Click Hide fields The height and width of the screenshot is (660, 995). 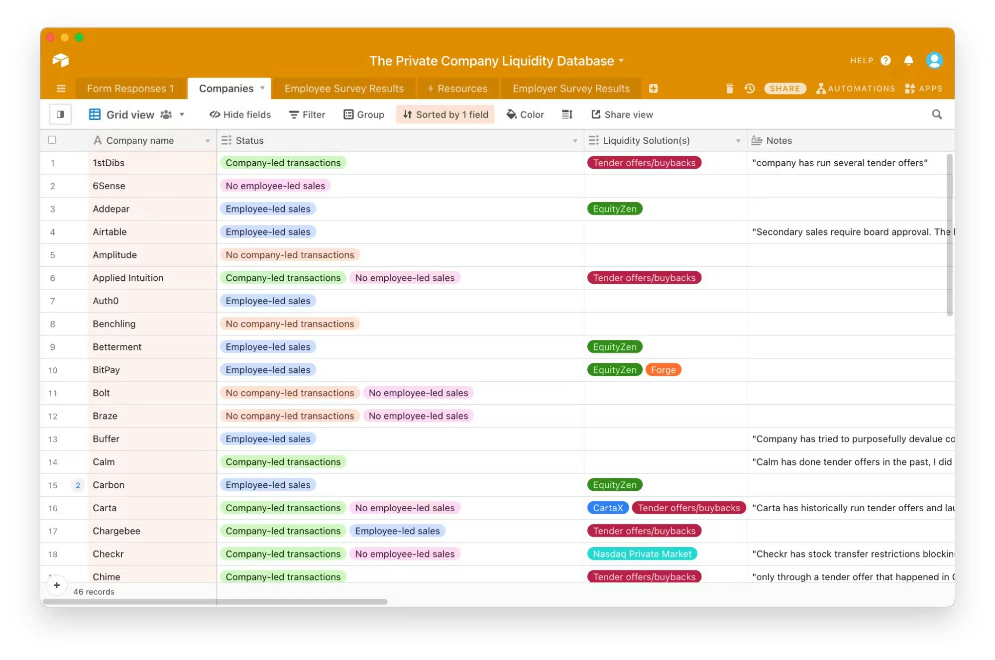pos(240,114)
